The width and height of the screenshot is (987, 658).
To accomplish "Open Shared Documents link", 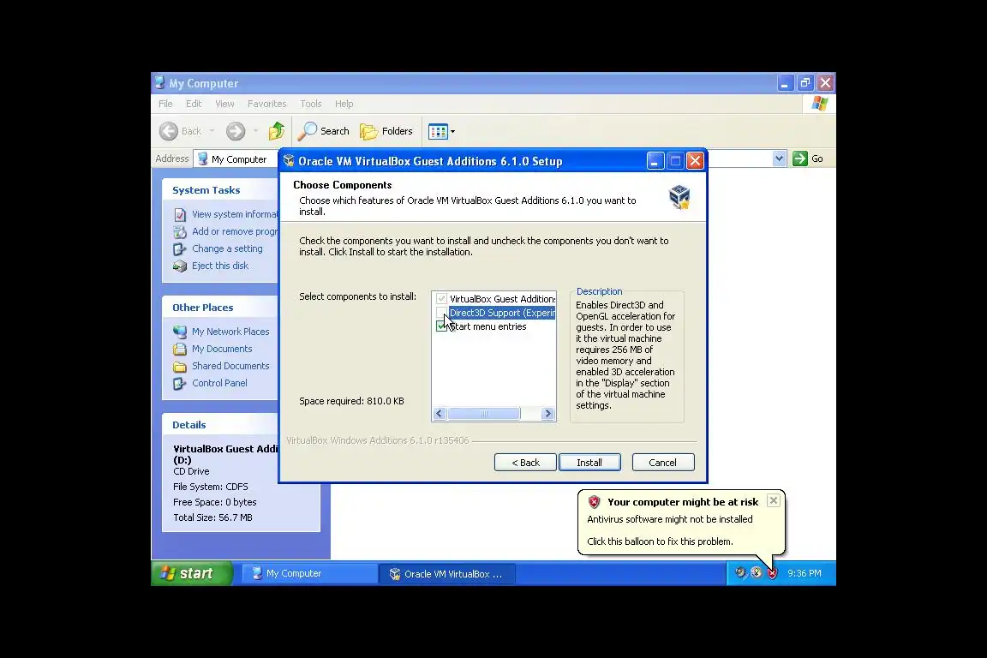I will (230, 366).
